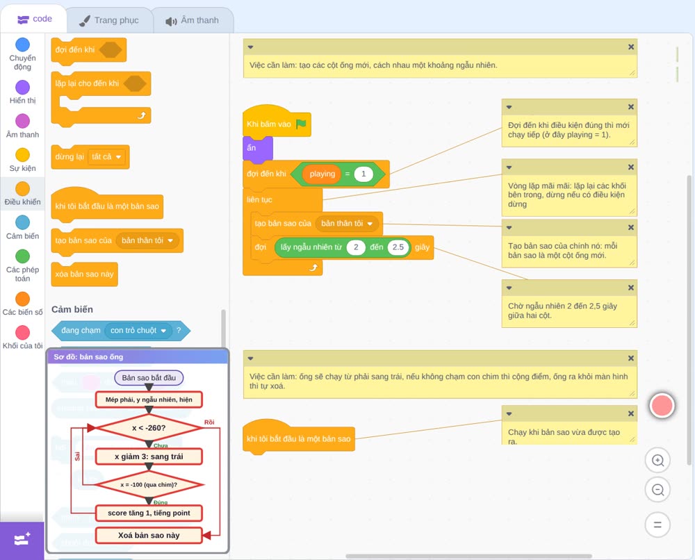Open the Cảm biến block category circle

(23, 222)
